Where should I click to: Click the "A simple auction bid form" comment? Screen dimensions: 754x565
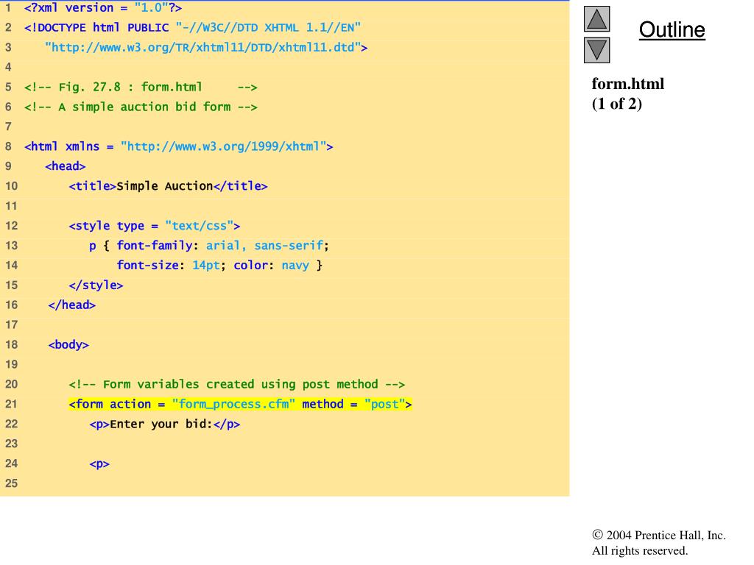(x=141, y=107)
